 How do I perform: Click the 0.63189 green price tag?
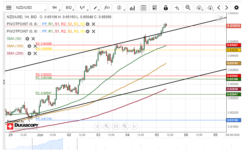coord(234,79)
